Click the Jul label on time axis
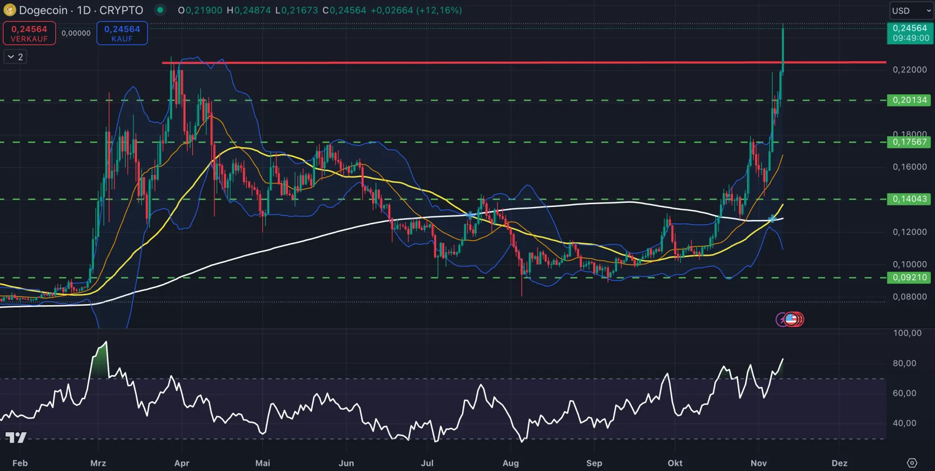935x471 pixels. click(x=427, y=463)
